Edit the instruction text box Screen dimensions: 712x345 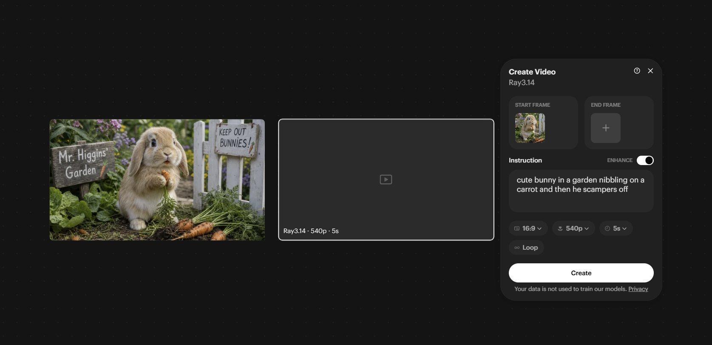(581, 191)
